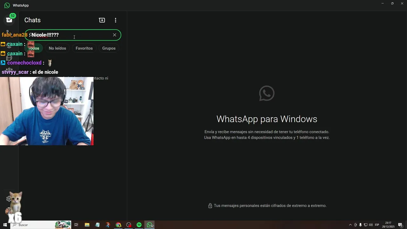Show hidden system tray icons
The width and height of the screenshot is (407, 229).
point(350,225)
